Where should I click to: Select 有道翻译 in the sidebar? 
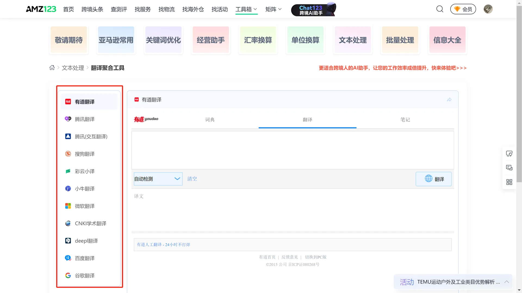89,102
